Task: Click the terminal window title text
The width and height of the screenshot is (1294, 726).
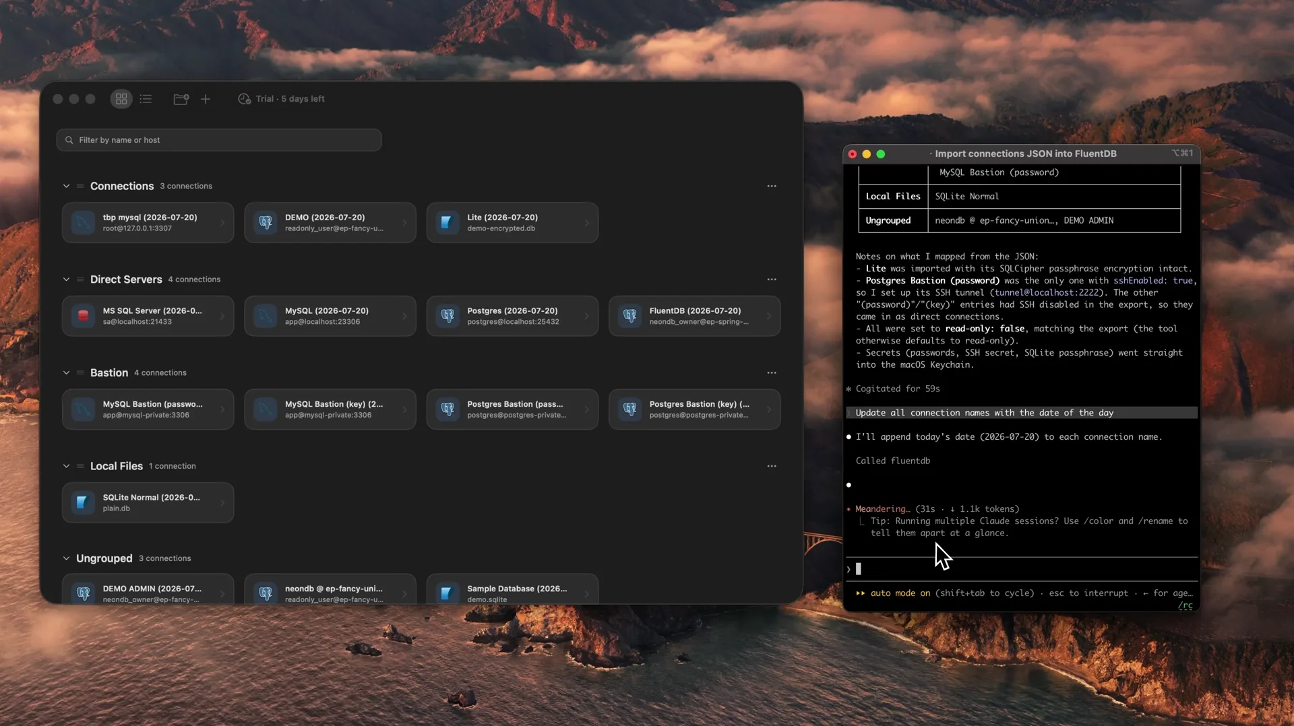Action: pyautogui.click(x=1025, y=154)
